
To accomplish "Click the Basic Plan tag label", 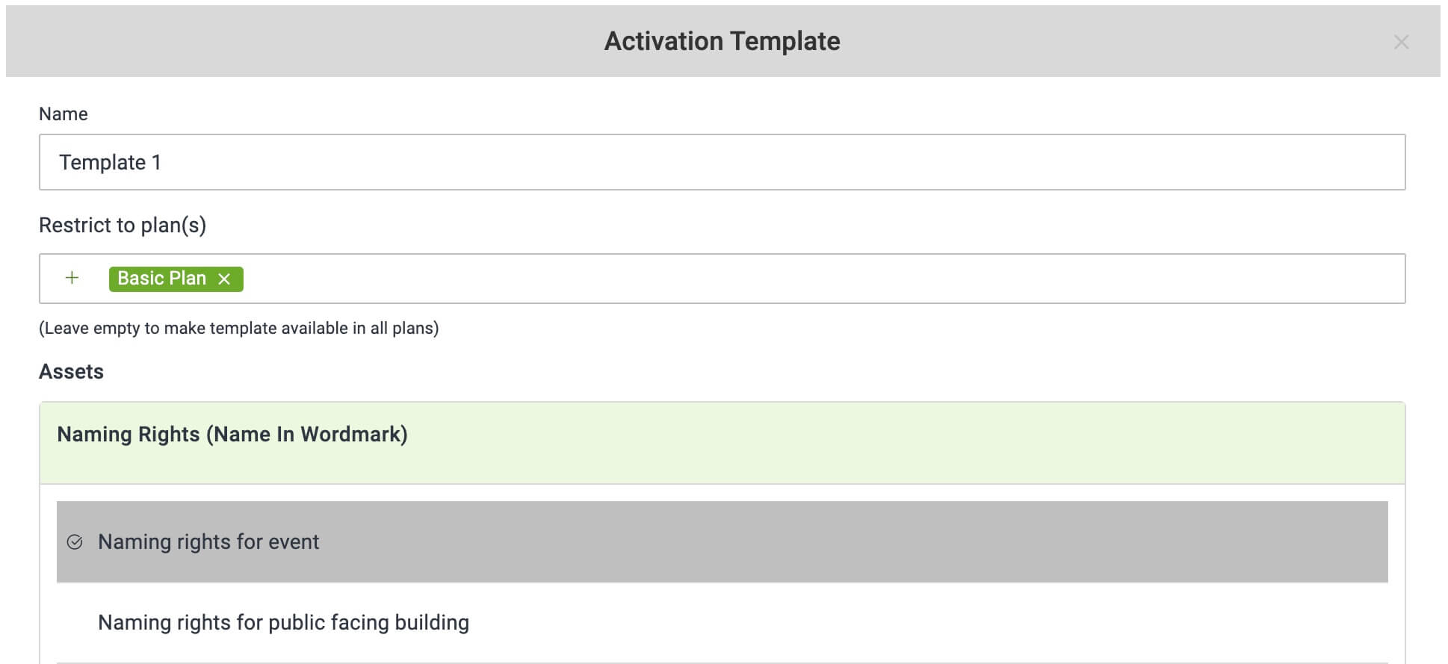I will click(x=161, y=278).
